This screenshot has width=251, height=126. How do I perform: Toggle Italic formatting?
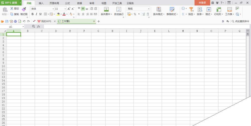point(36,14)
